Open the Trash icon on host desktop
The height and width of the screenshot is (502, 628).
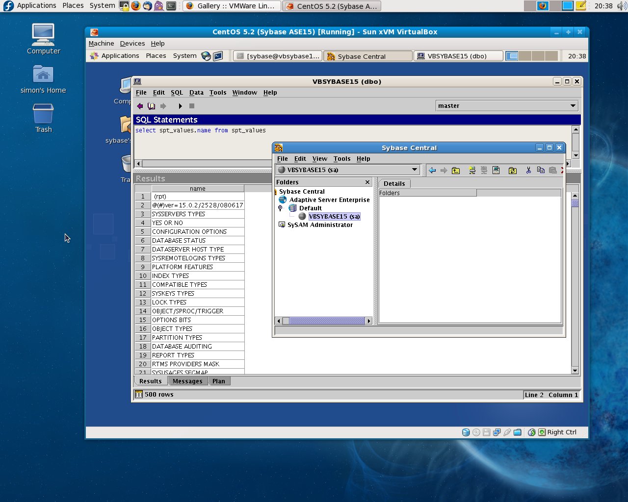coord(43,118)
